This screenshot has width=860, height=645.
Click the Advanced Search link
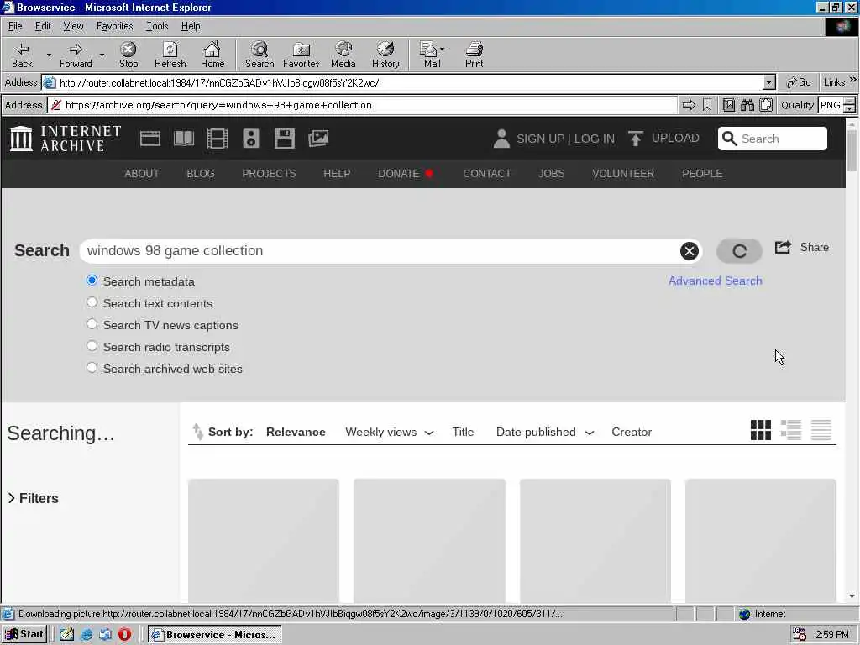(x=715, y=281)
